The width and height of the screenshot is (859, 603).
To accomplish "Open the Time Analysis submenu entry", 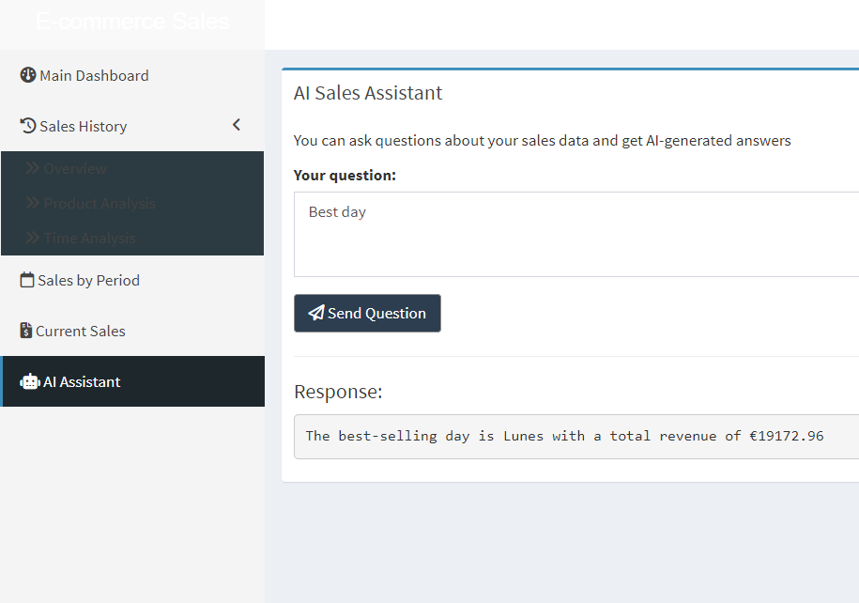I will [x=132, y=238].
